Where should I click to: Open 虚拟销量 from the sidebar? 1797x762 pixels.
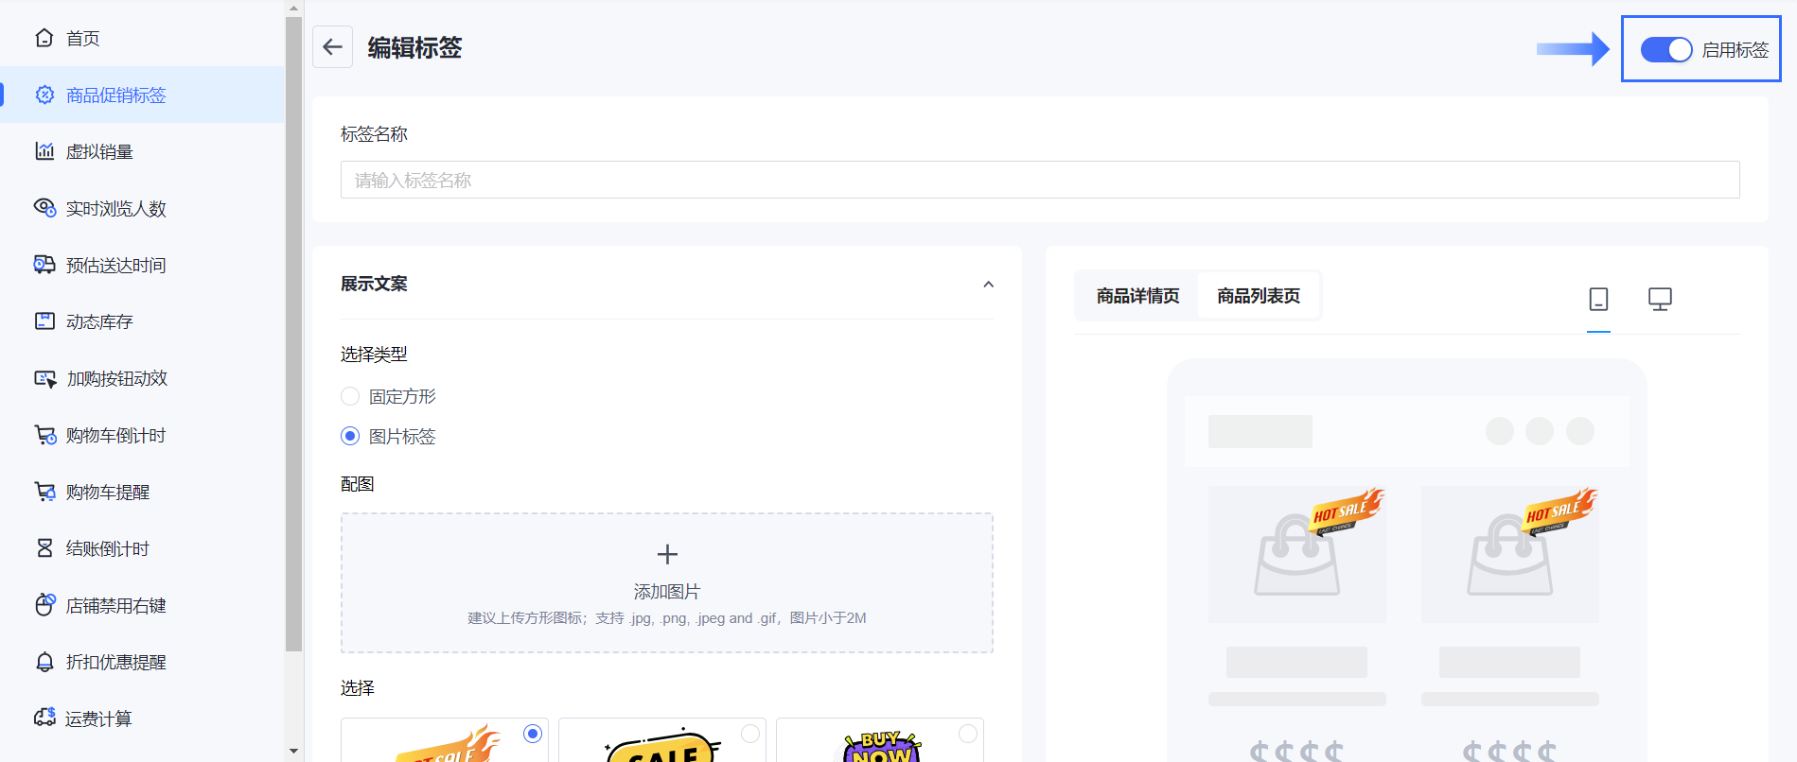pyautogui.click(x=99, y=152)
